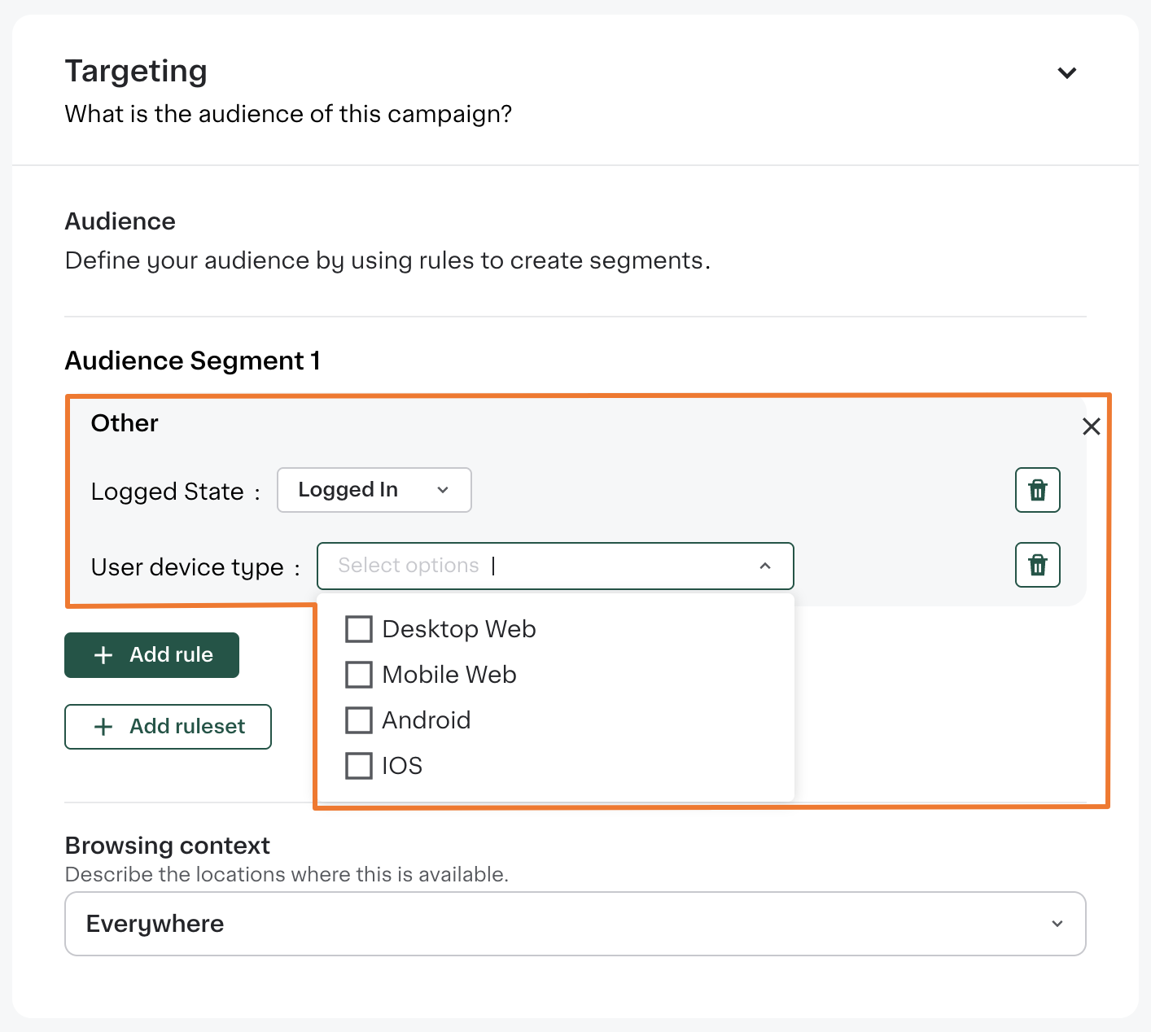The image size is (1151, 1032).
Task: Delete the Logged State rule trash icon
Action: 1037,490
